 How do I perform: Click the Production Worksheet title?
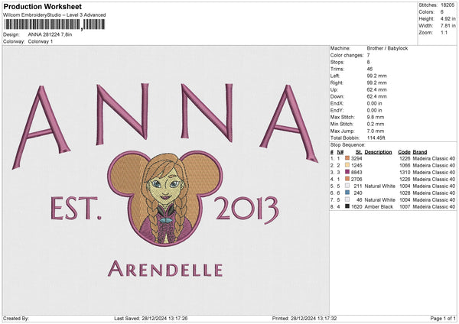(42, 6)
